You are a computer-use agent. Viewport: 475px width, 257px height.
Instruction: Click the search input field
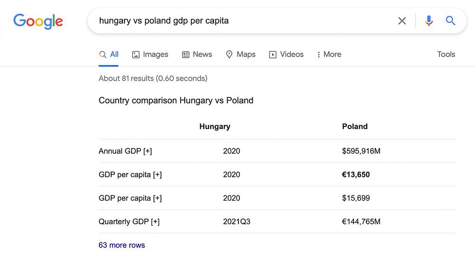(x=237, y=21)
